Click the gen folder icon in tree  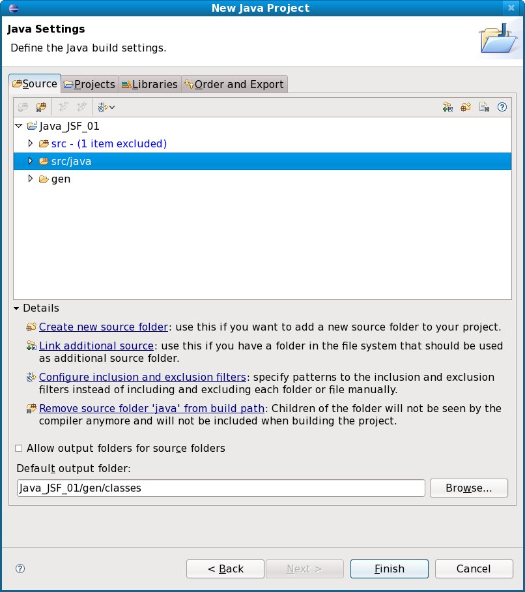pyautogui.click(x=44, y=179)
